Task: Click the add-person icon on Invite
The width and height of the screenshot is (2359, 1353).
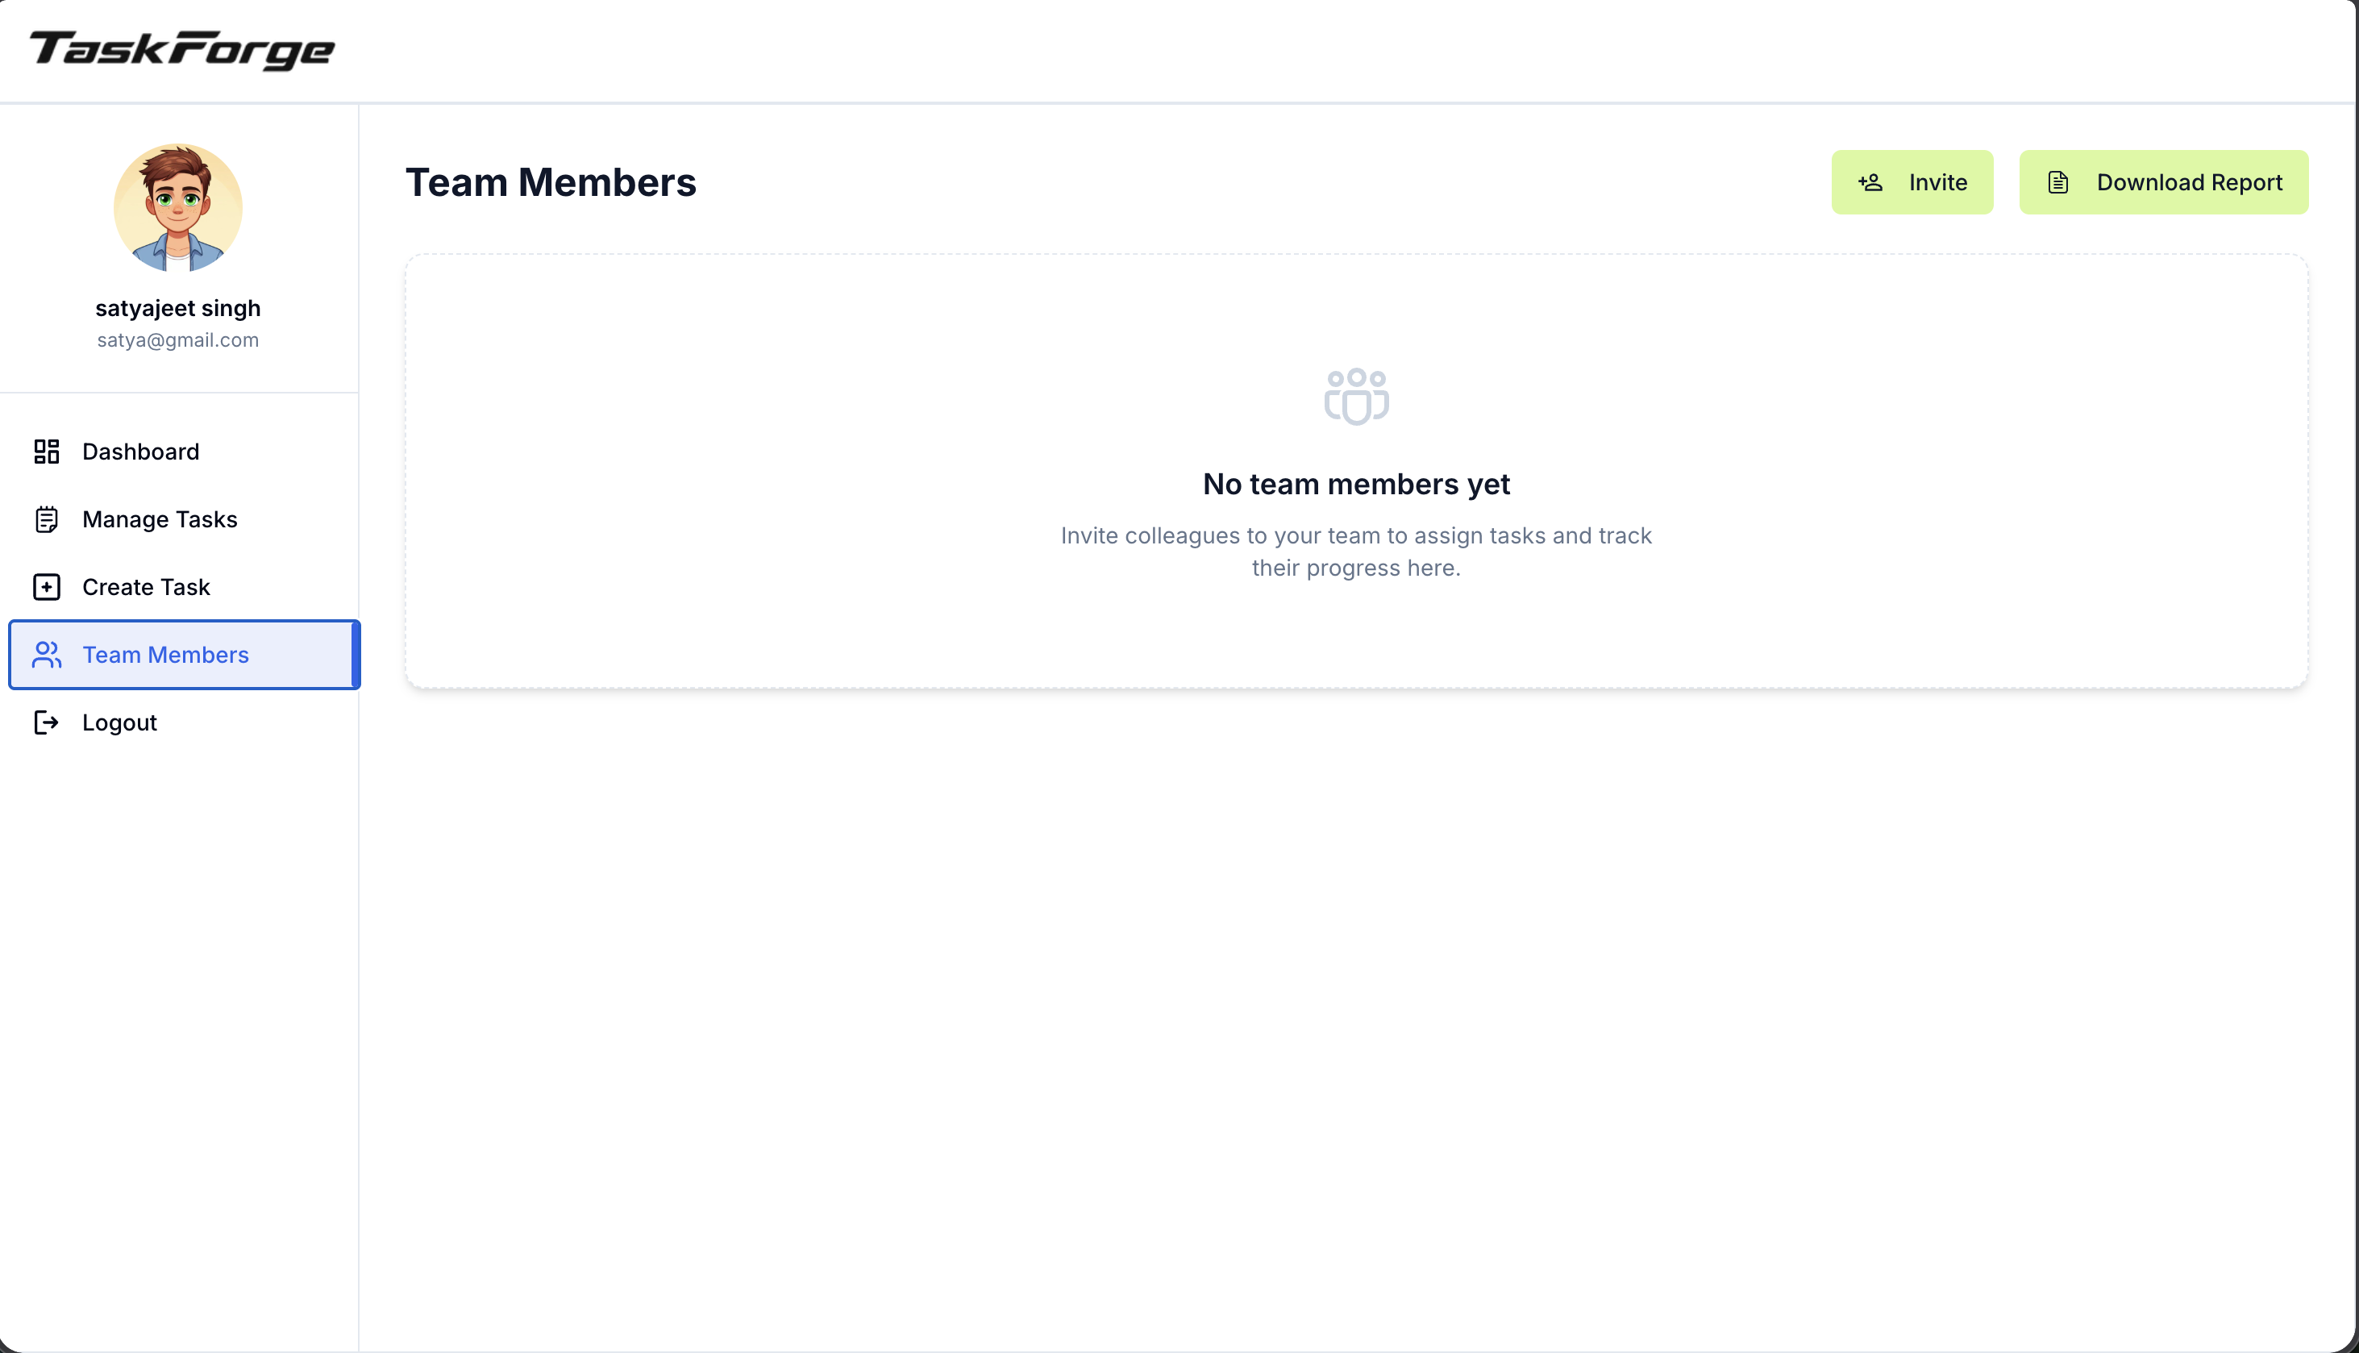Action: tap(1870, 182)
